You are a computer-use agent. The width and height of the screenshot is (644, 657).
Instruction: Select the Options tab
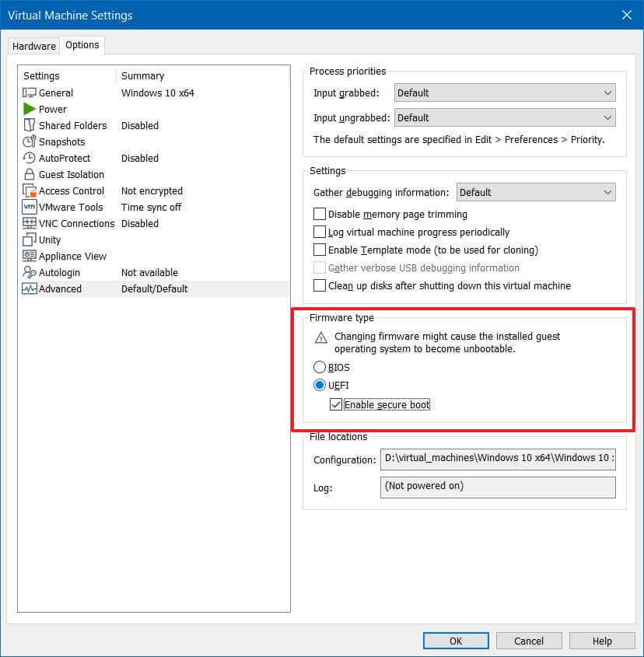coord(82,45)
